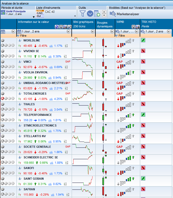Open the filter funnel tool in Outils
Viewport: 173px width, 198px height.
(82, 14)
